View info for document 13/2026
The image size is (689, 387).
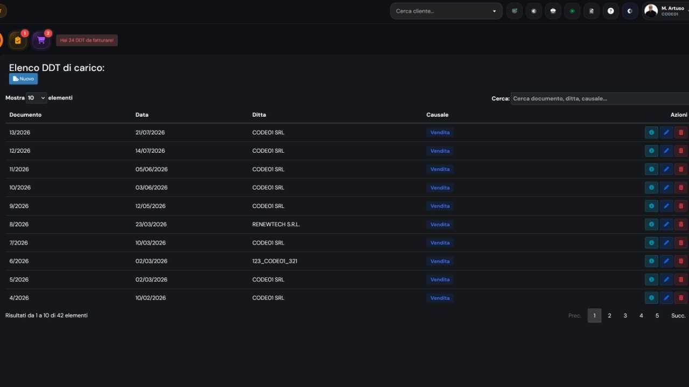pyautogui.click(x=651, y=132)
